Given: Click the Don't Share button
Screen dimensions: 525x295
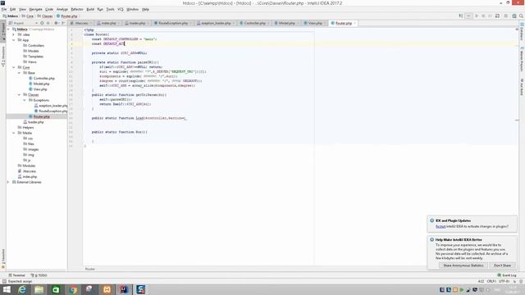Looking at the screenshot, I should pos(502,265).
